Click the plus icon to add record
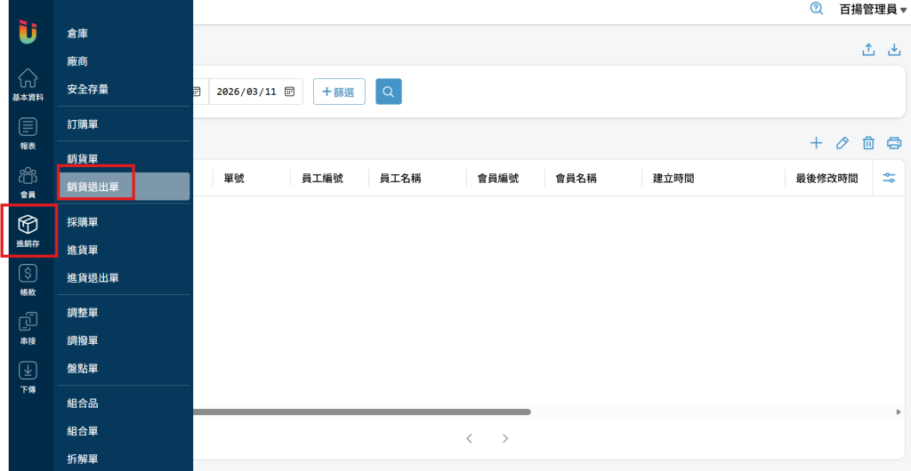Viewport: 911px width, 471px height. [816, 143]
